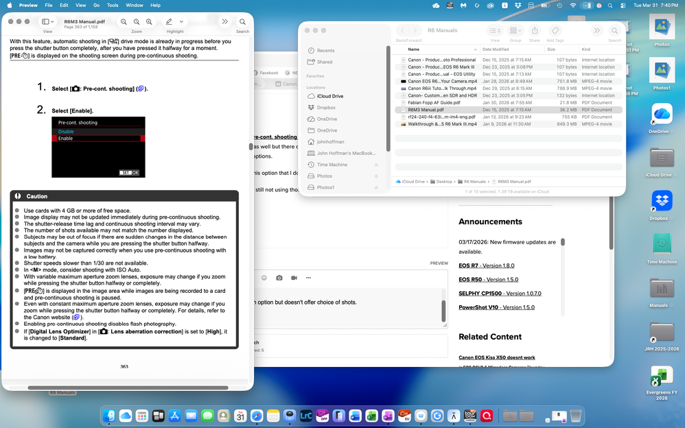Screen dimensions: 685x428
Task: Open the Finder Group options dropdown
Action: 515,31
